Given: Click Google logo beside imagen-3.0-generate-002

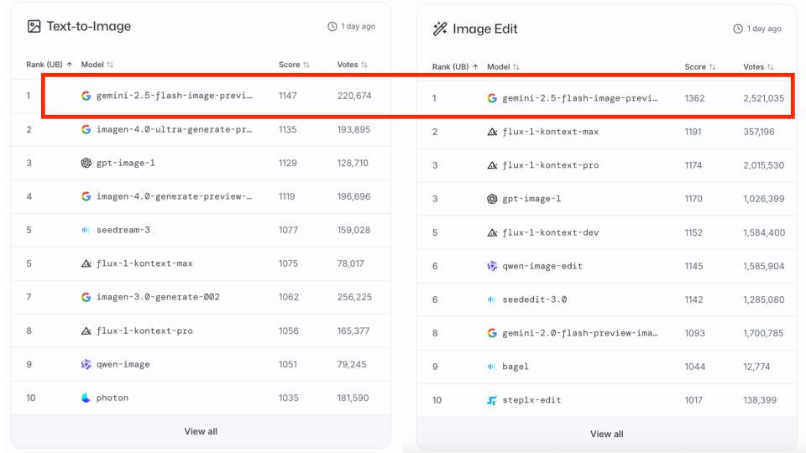Looking at the screenshot, I should tap(86, 297).
